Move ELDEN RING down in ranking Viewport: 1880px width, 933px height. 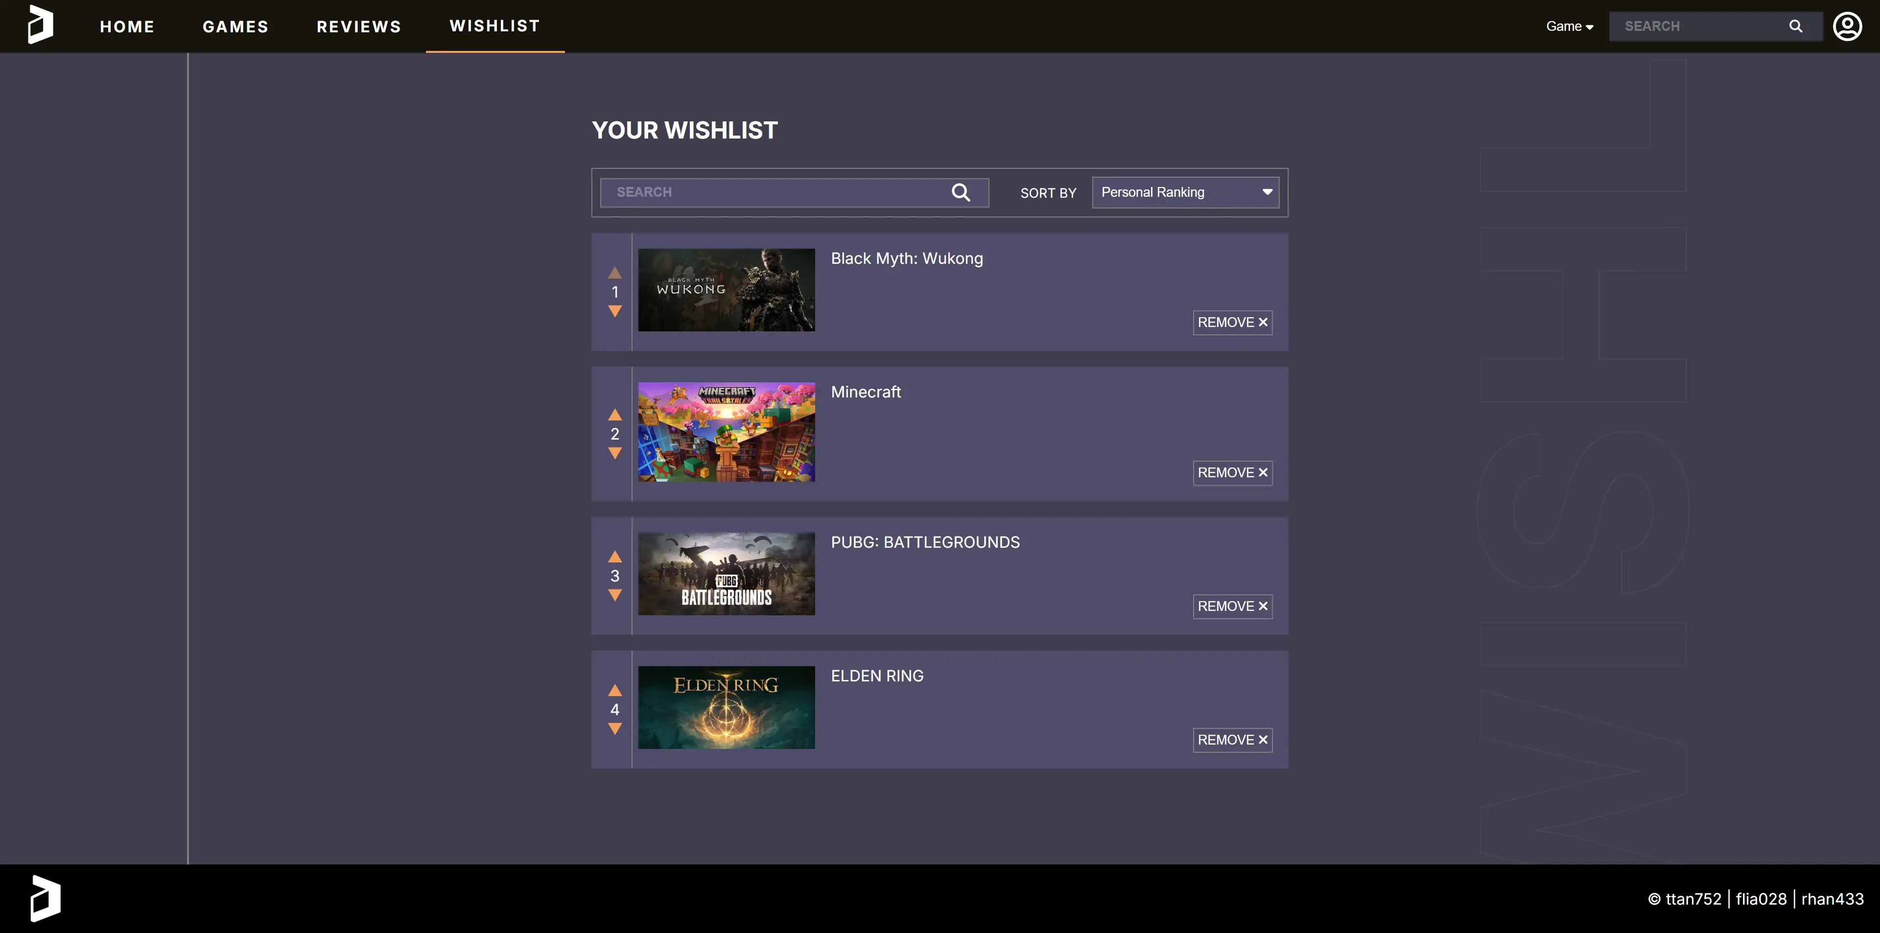coord(614,729)
